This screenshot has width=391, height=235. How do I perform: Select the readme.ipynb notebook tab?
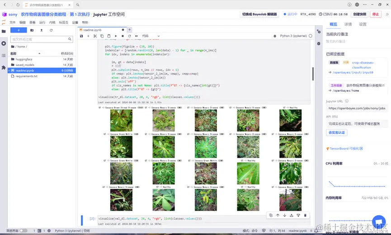pos(102,30)
